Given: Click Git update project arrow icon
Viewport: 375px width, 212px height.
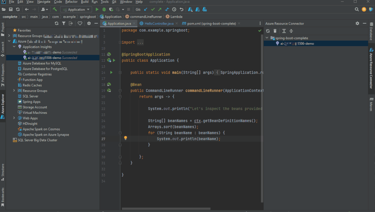Looking at the screenshot, I should [x=146, y=10].
